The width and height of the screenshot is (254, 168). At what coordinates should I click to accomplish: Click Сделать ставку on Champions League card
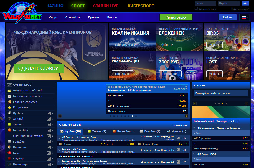pos(126,45)
